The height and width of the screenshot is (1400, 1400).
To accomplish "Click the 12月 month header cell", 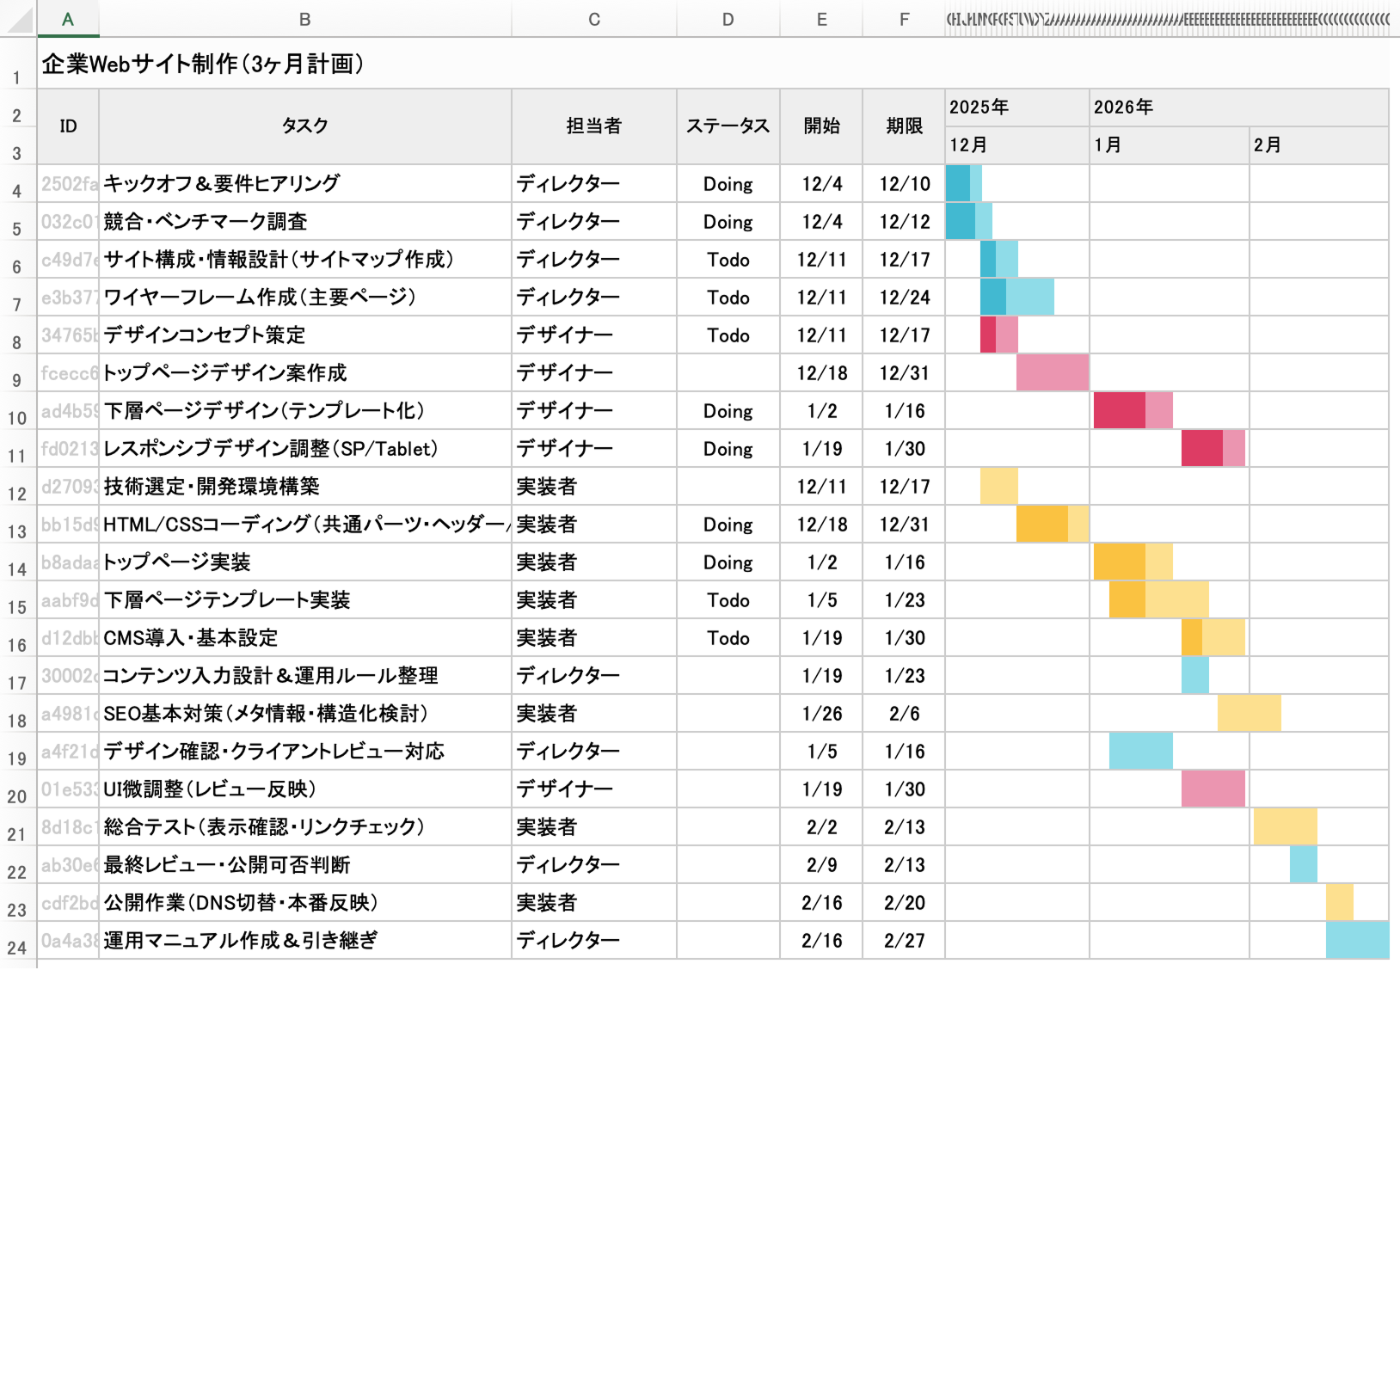I will (1015, 144).
